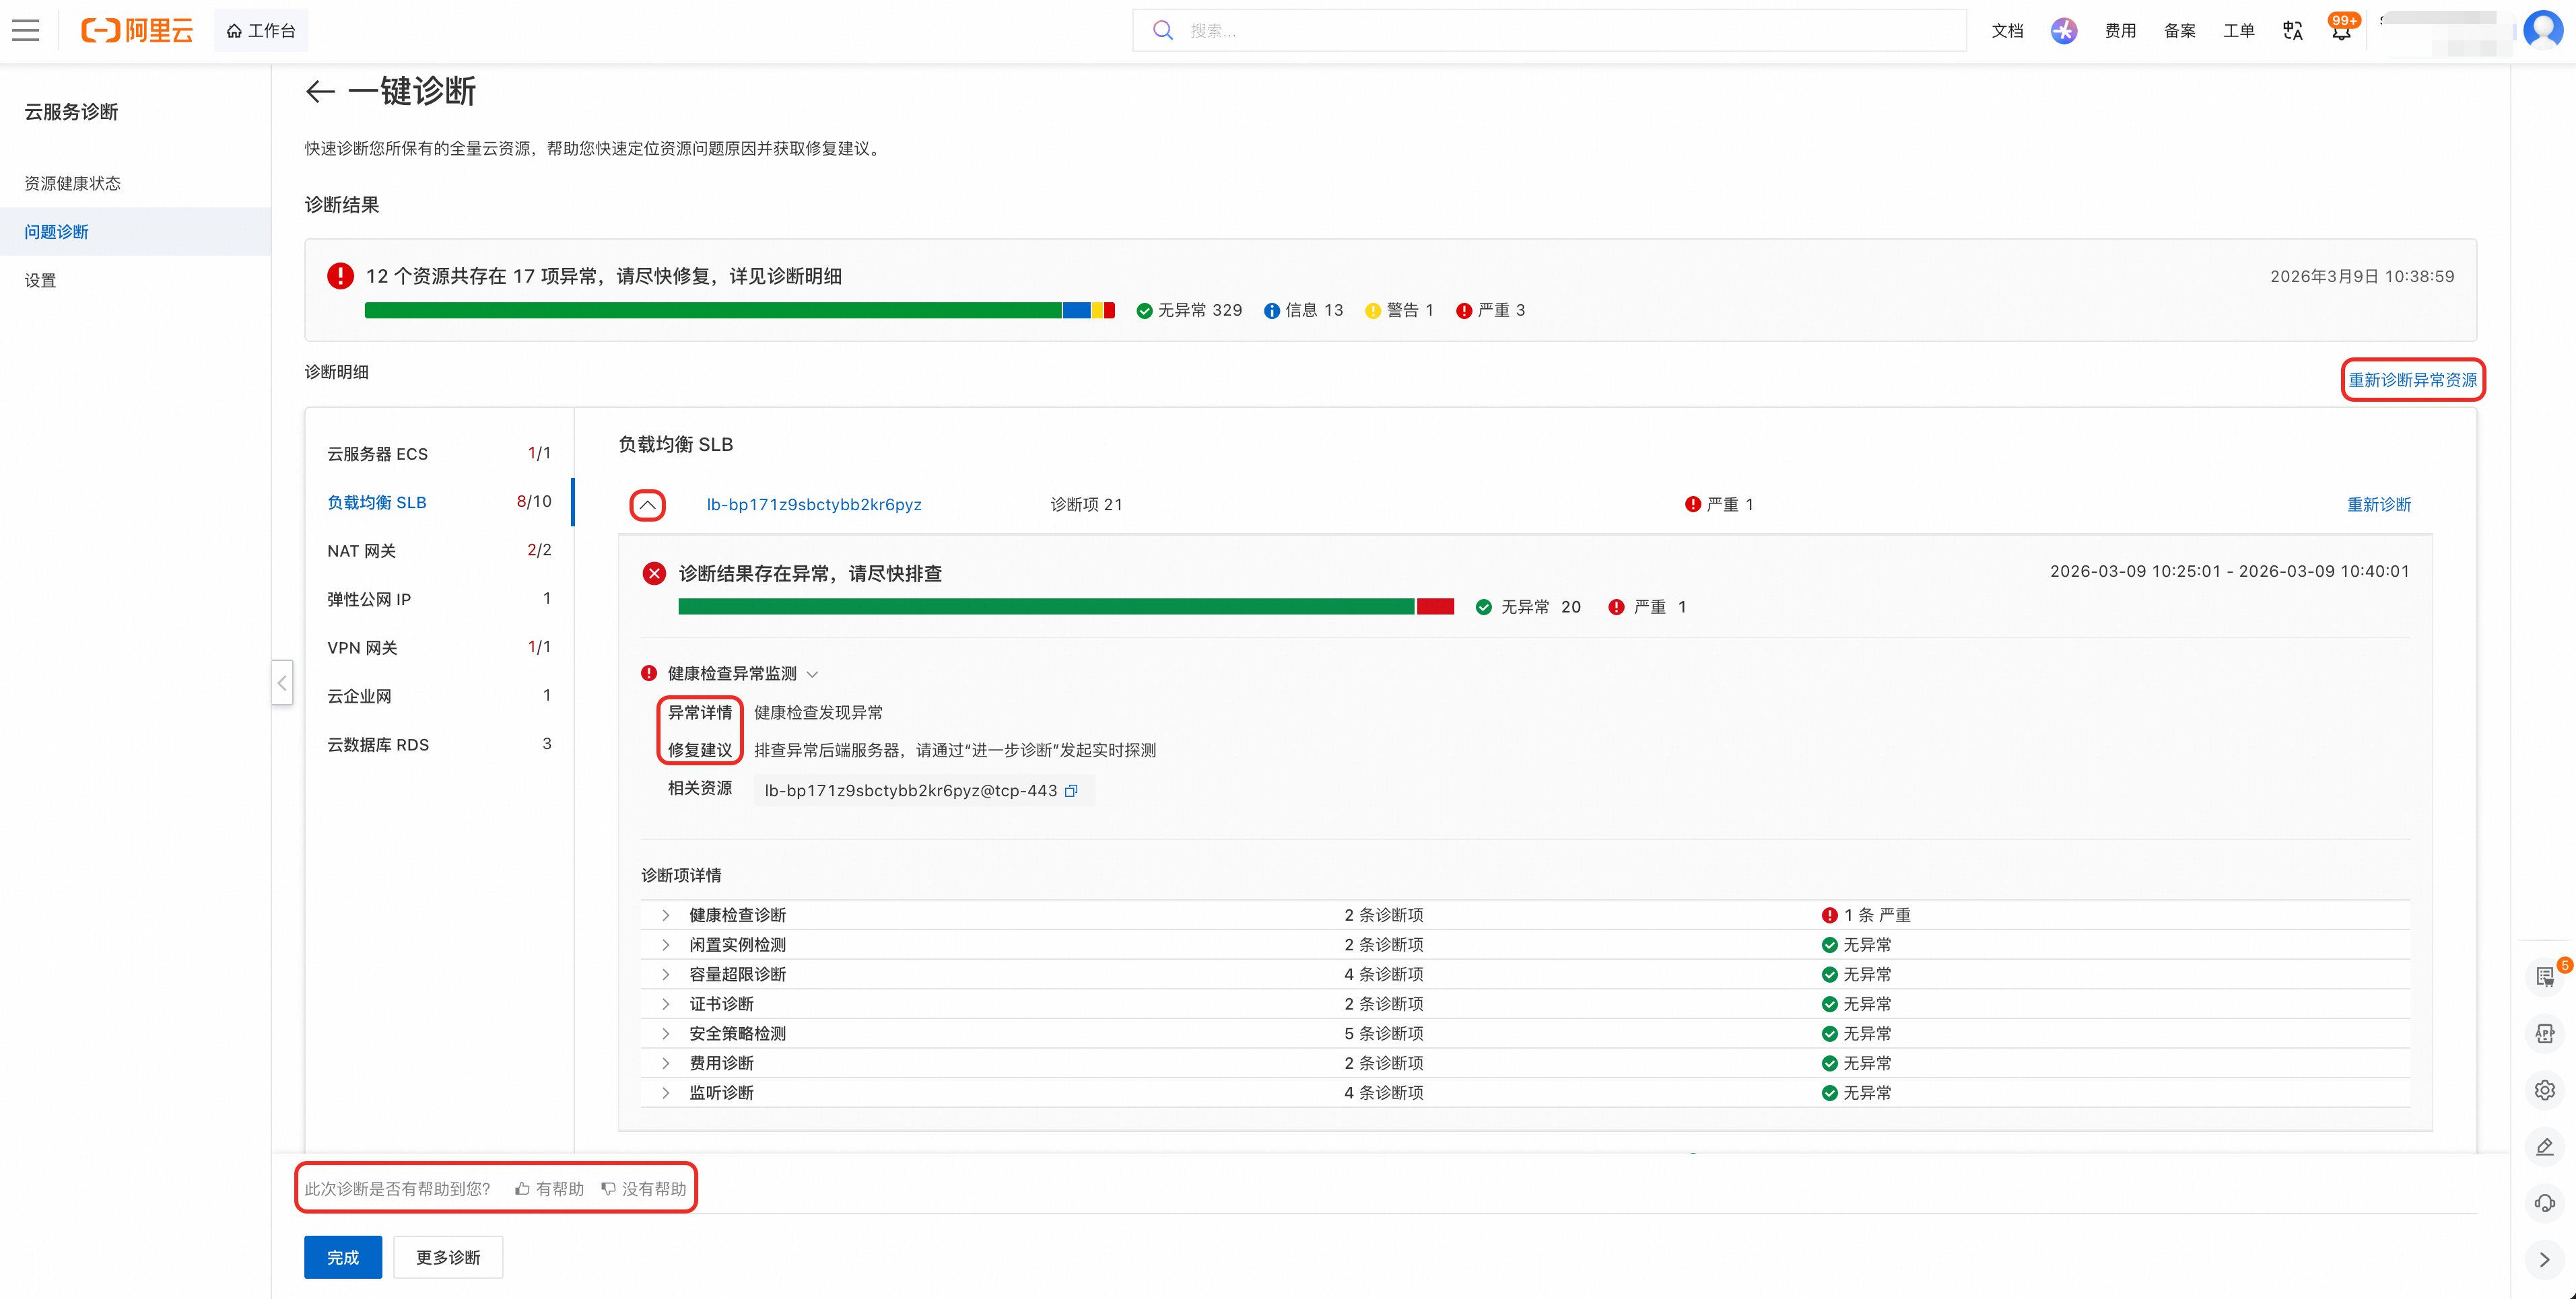Screen dimensions: 2576x1299
Task: Copy the related resource ID with the copy icon
Action: click(1071, 791)
